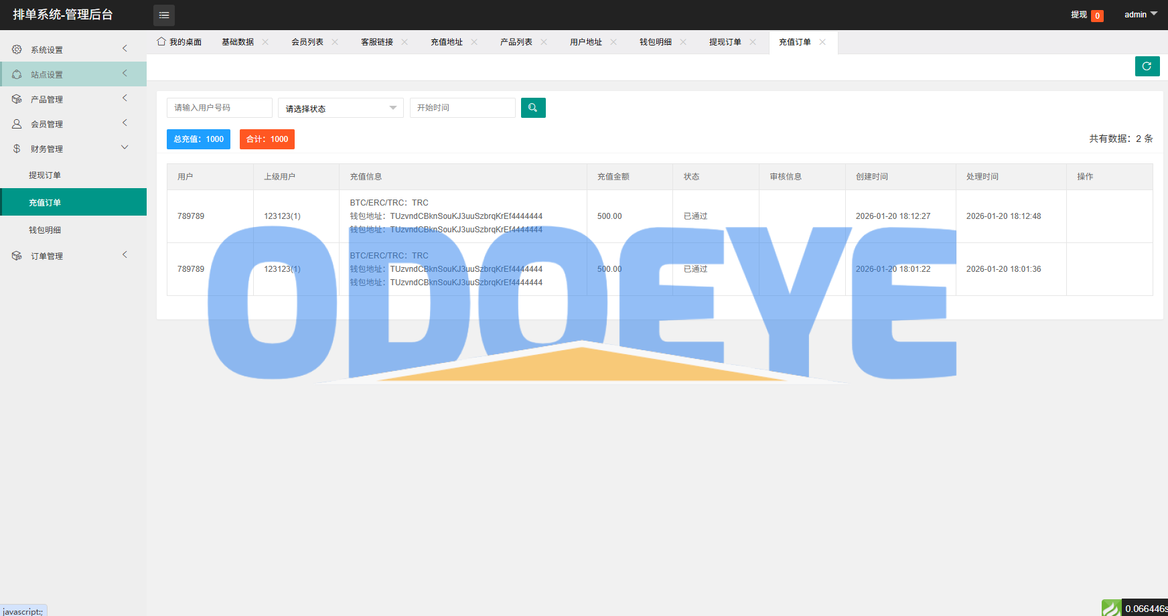The width and height of the screenshot is (1168, 616).
Task: Expand the 订单管理 sidebar section
Action: point(125,255)
